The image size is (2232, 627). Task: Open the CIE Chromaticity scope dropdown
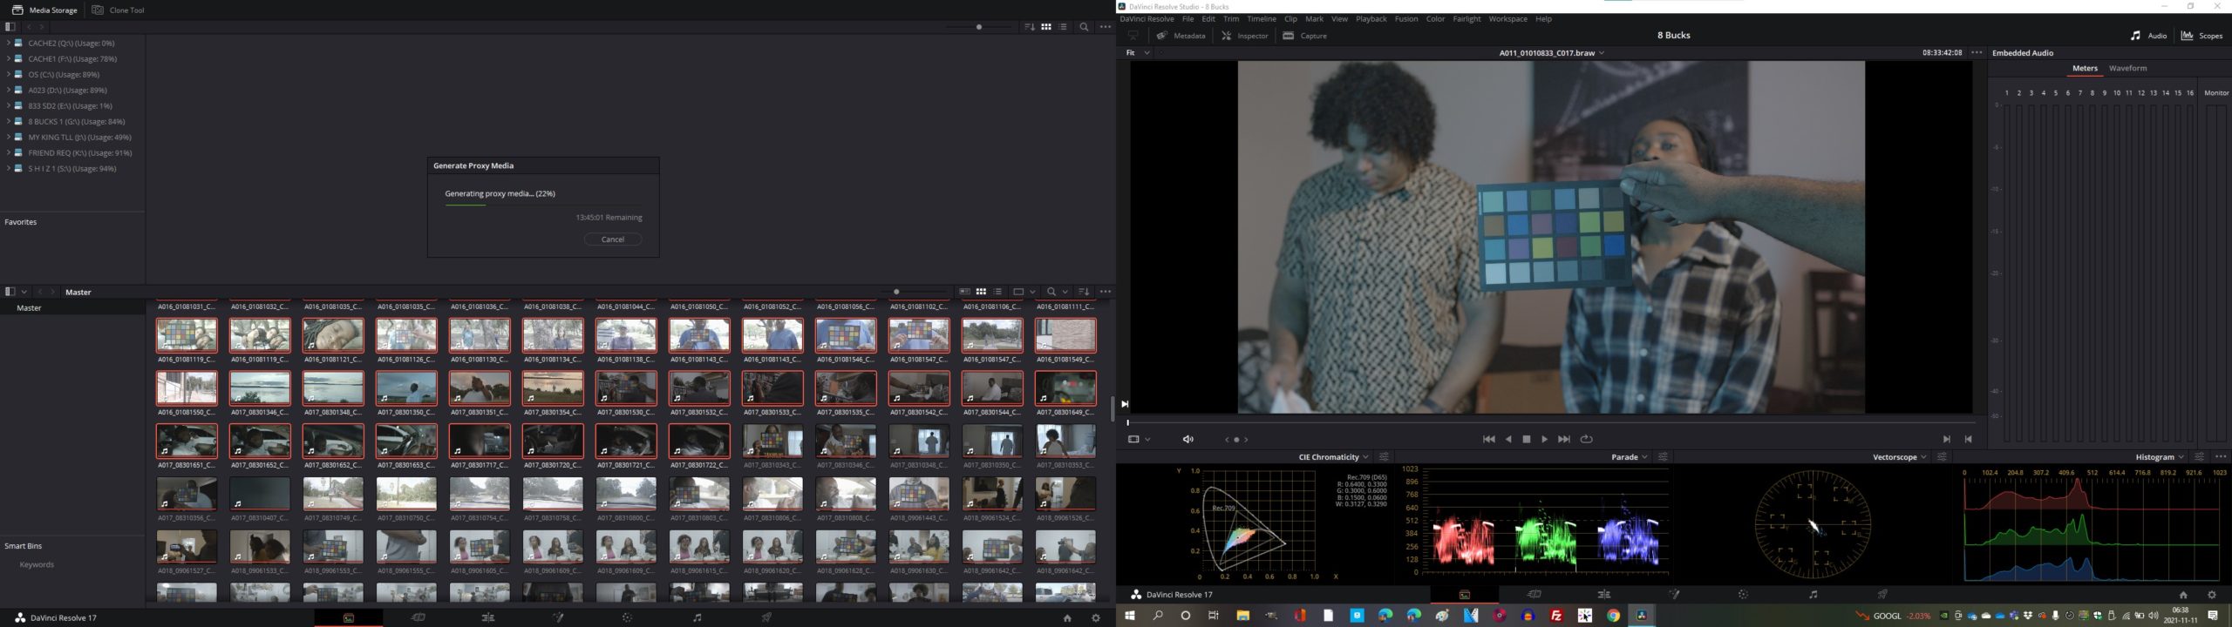click(1334, 457)
